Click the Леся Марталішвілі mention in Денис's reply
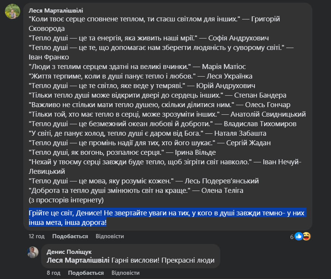 click(x=78, y=260)
